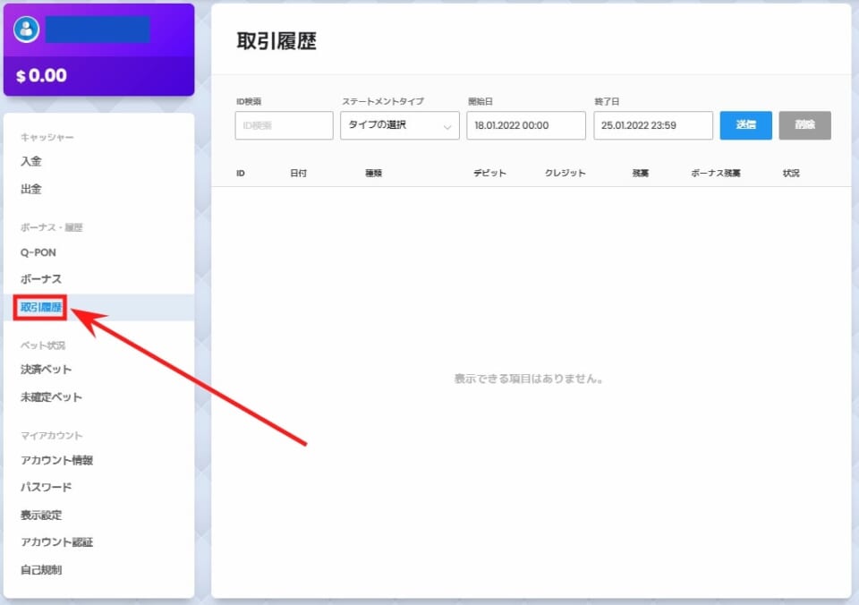
Task: Click the 状況 status column header
Action: tap(791, 173)
